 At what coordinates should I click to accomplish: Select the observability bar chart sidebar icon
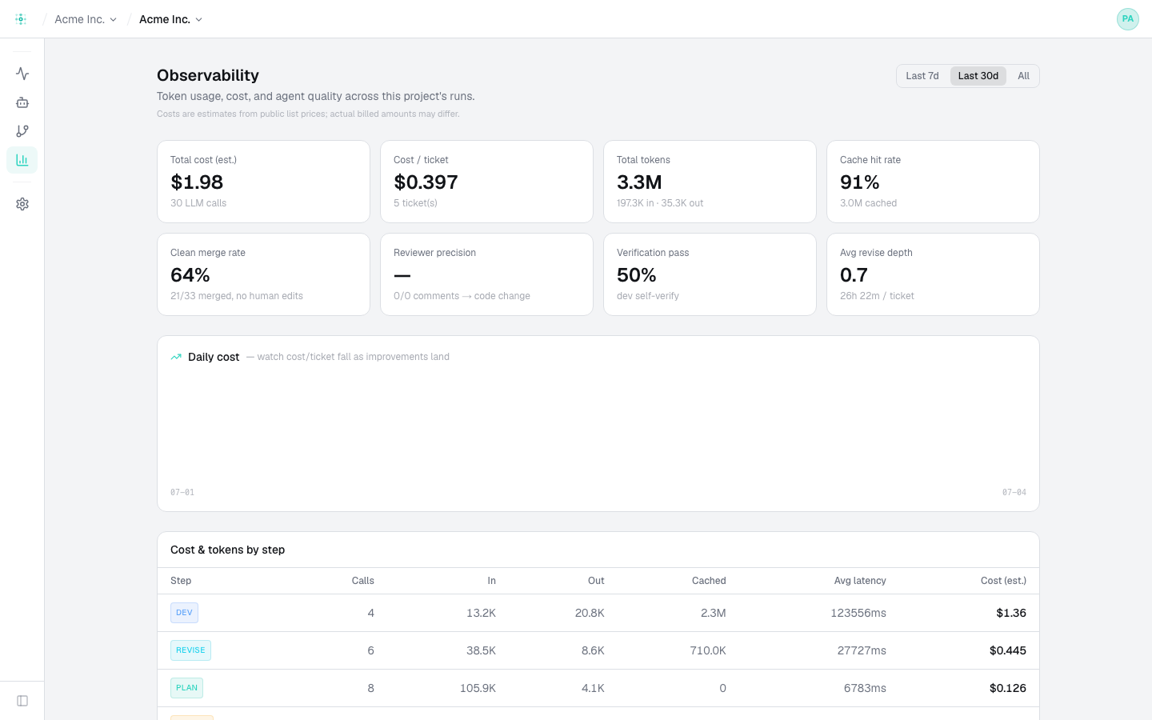22,160
